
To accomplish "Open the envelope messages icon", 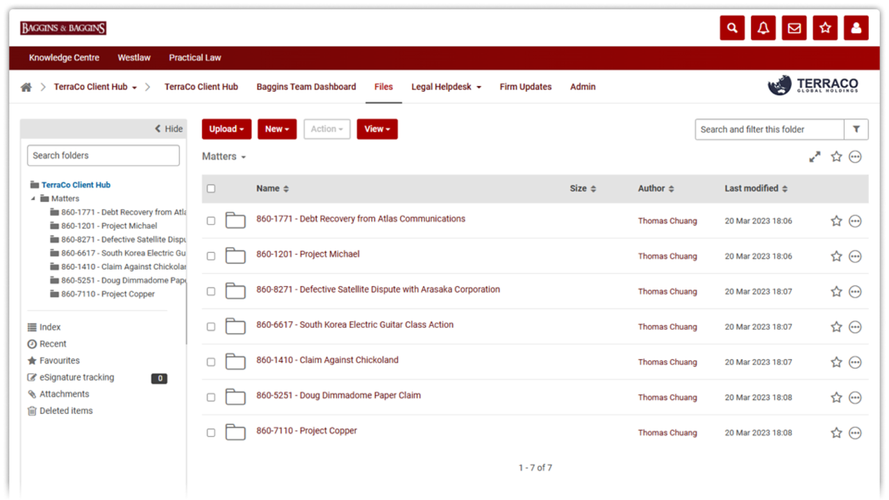I will point(794,28).
